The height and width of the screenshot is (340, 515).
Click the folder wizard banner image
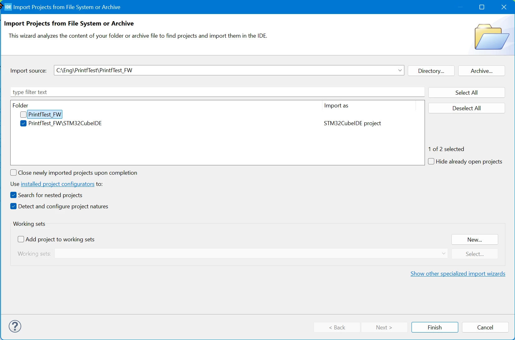pyautogui.click(x=492, y=37)
